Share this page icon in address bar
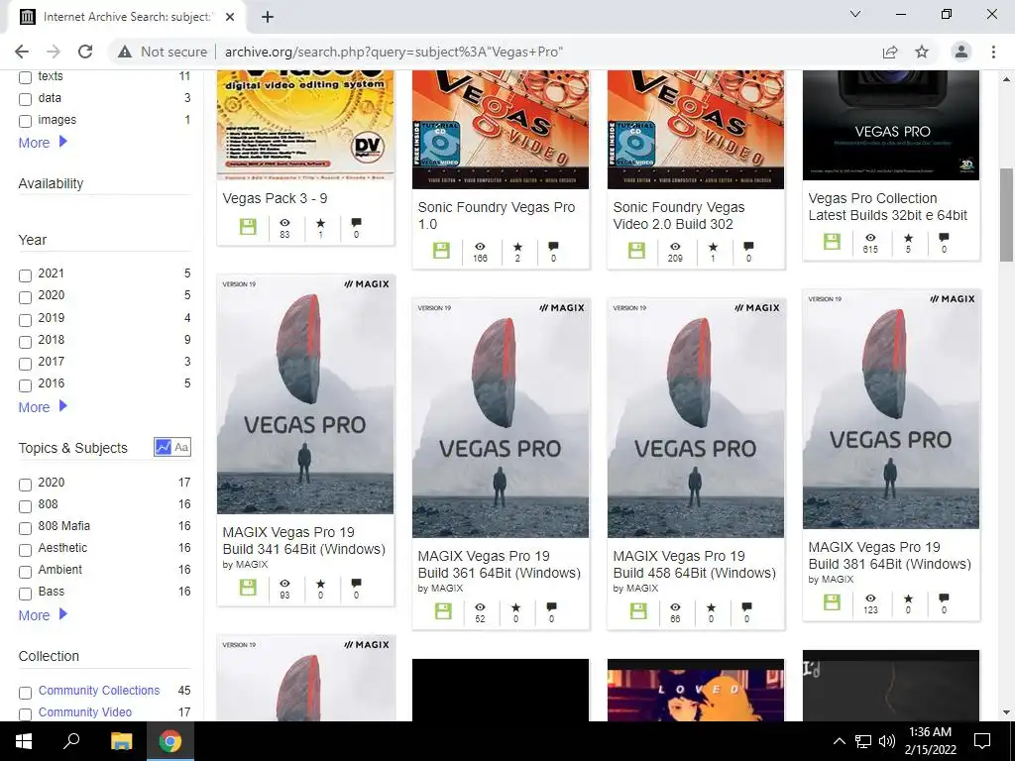Viewport: 1015px width, 761px height. point(890,52)
